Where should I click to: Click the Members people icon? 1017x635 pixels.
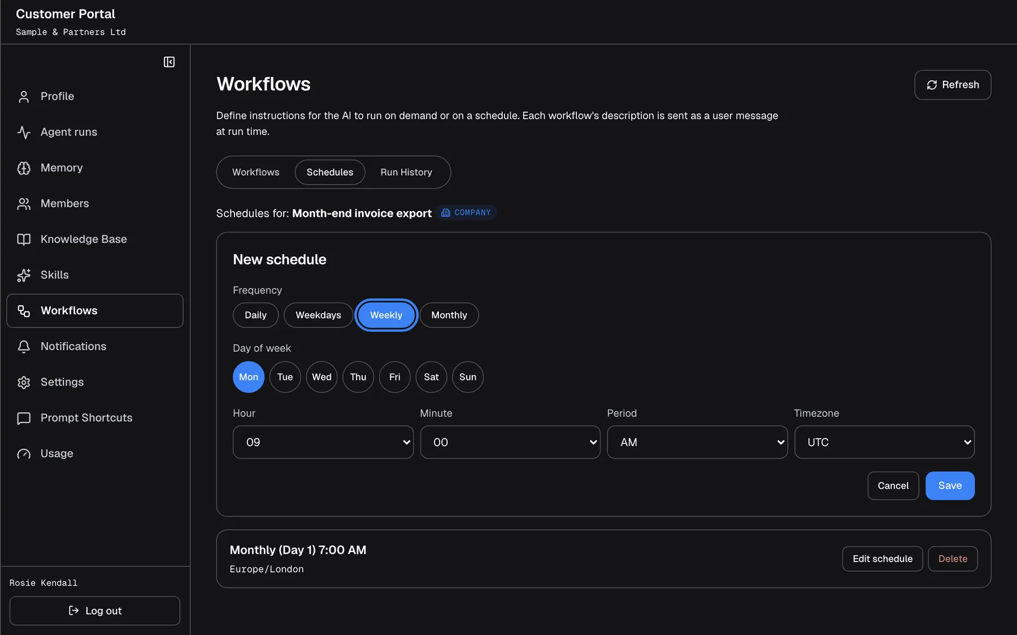coord(24,204)
